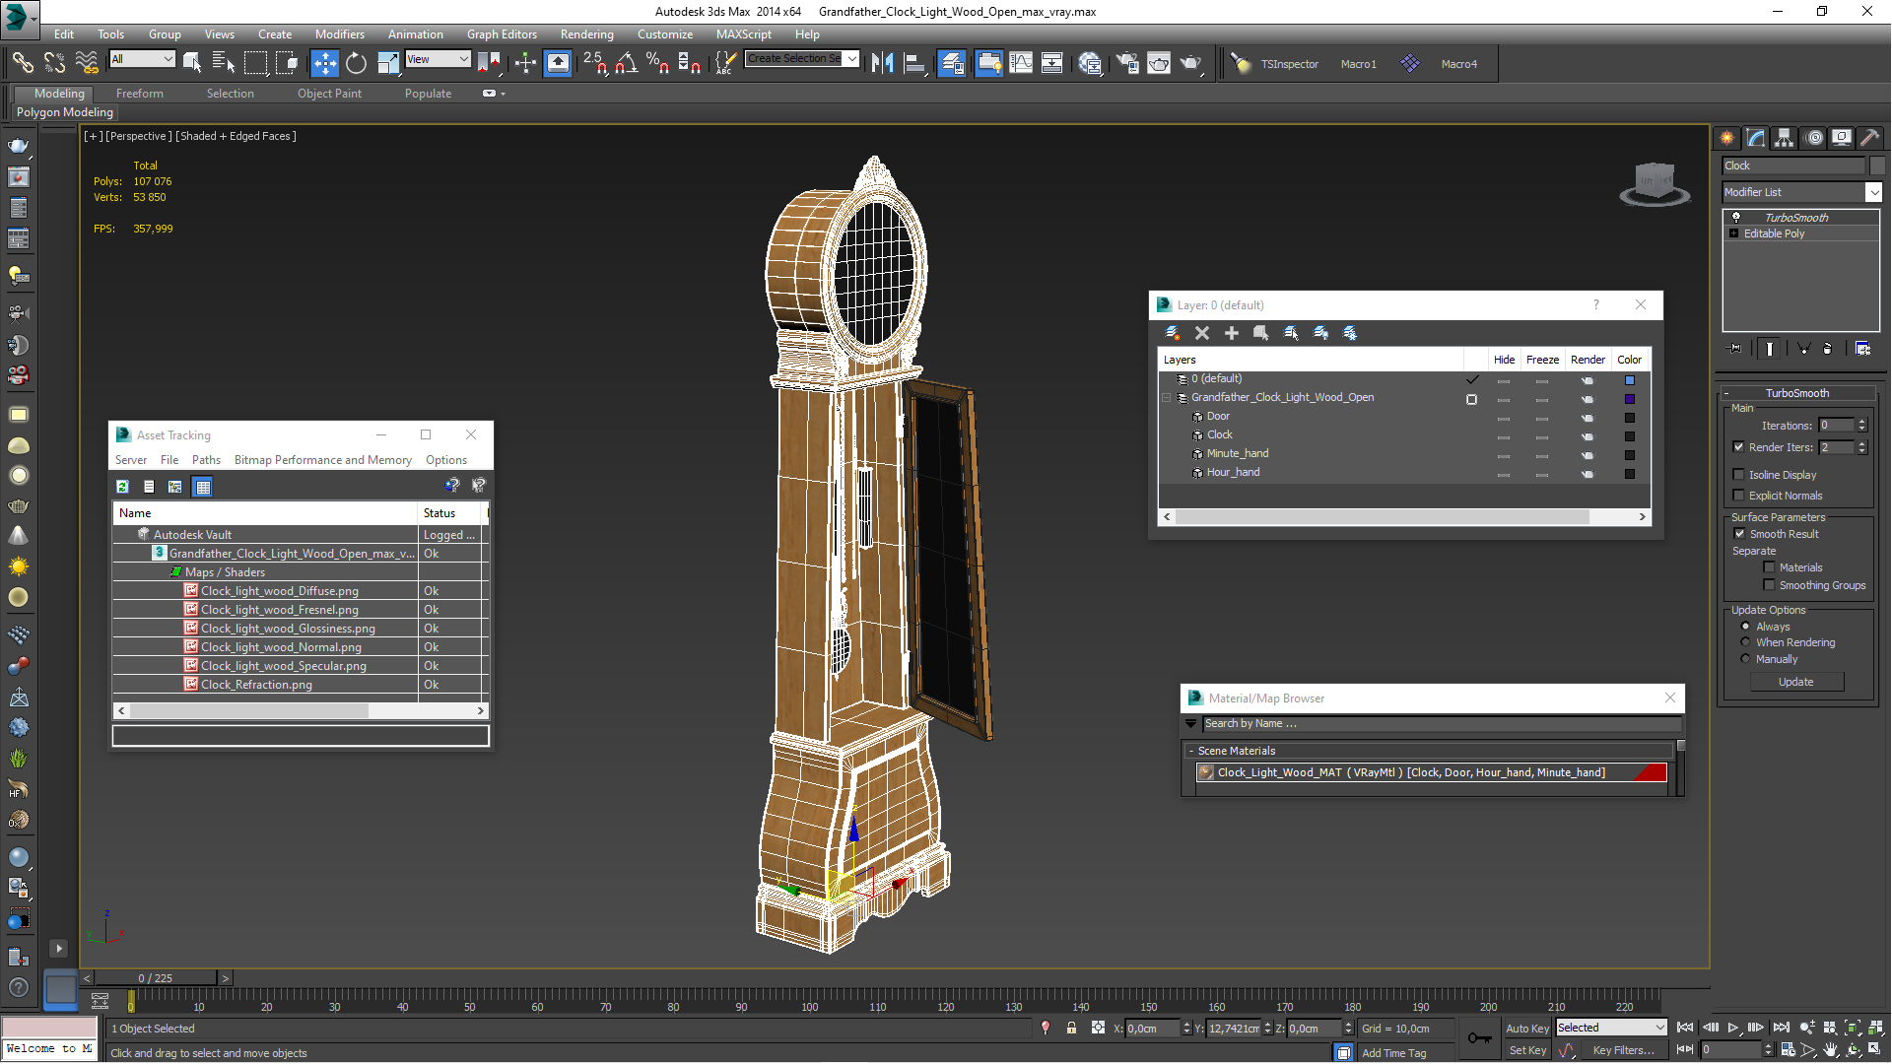Click the Utilities hammer panel icon
1892x1064 pixels.
[1869, 138]
